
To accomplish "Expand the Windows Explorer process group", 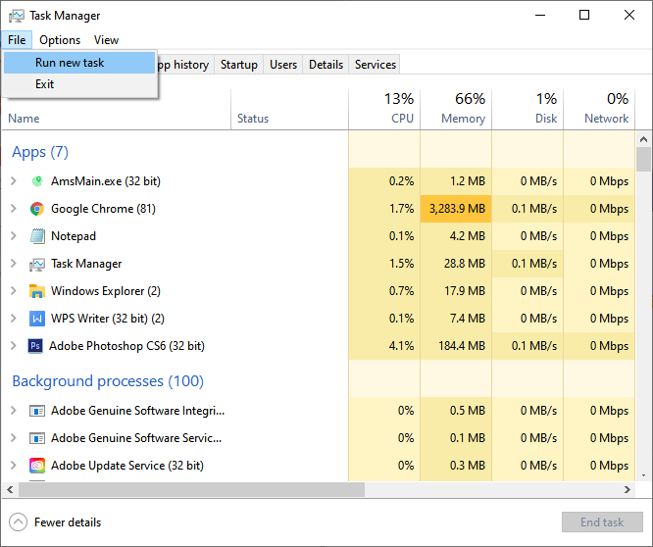I will 14,291.
